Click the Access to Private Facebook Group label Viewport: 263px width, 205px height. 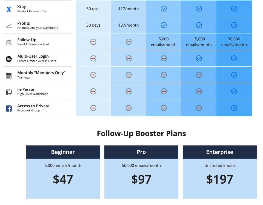[x=33, y=108]
